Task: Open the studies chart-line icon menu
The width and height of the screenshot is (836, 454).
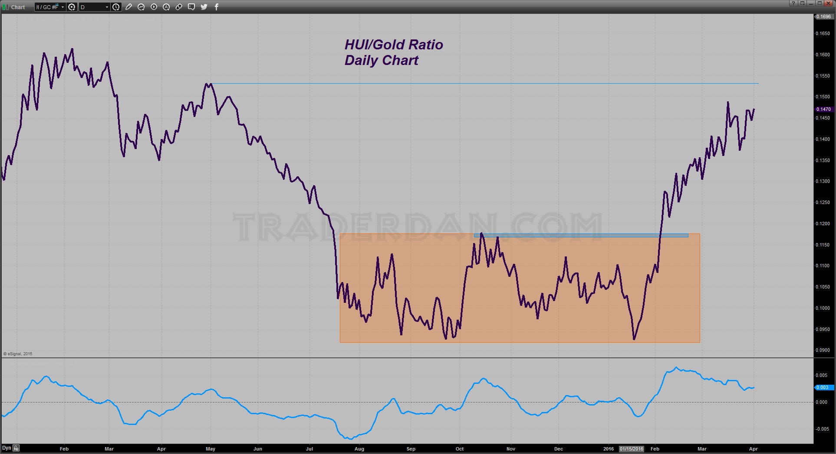Action: 141,7
